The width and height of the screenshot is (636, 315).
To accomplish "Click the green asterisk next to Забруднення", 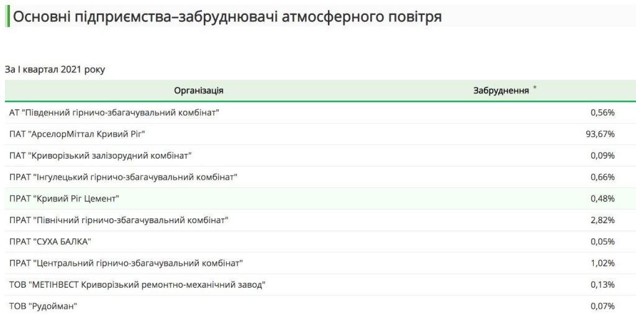I will click(x=535, y=88).
